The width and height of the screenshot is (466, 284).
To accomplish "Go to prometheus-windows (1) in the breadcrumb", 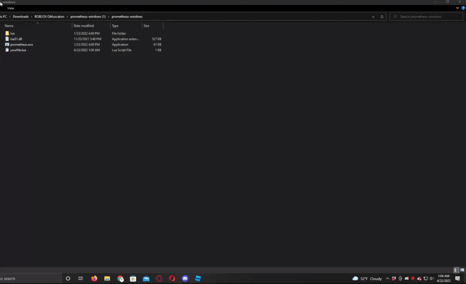I will click(88, 17).
